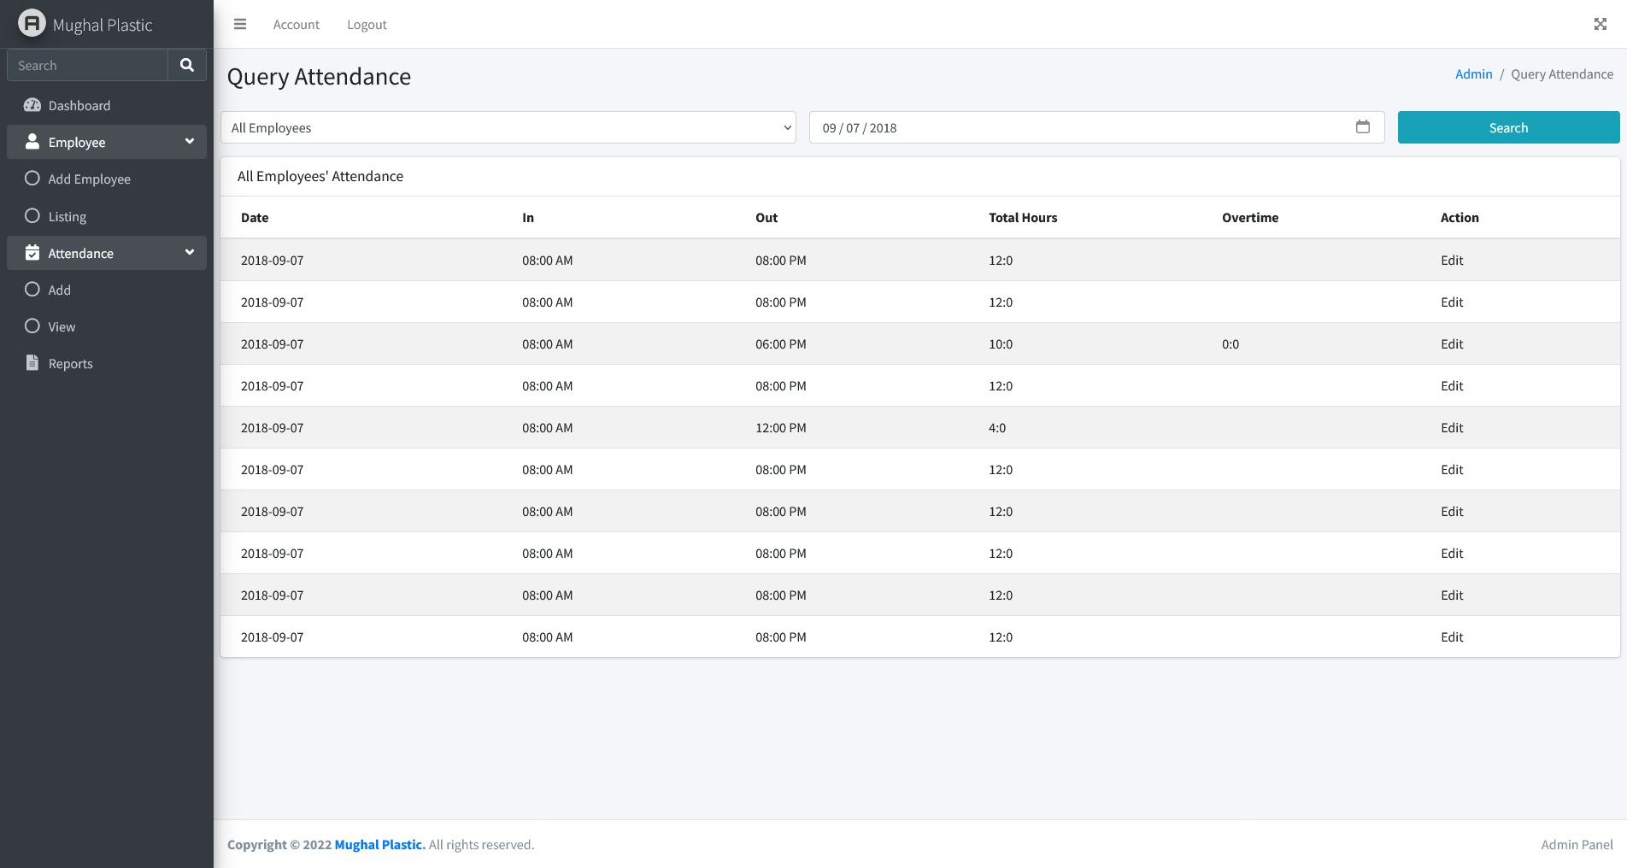This screenshot has height=868, width=1627.
Task: Click the Mughal Plastic footer link
Action: coord(379,844)
